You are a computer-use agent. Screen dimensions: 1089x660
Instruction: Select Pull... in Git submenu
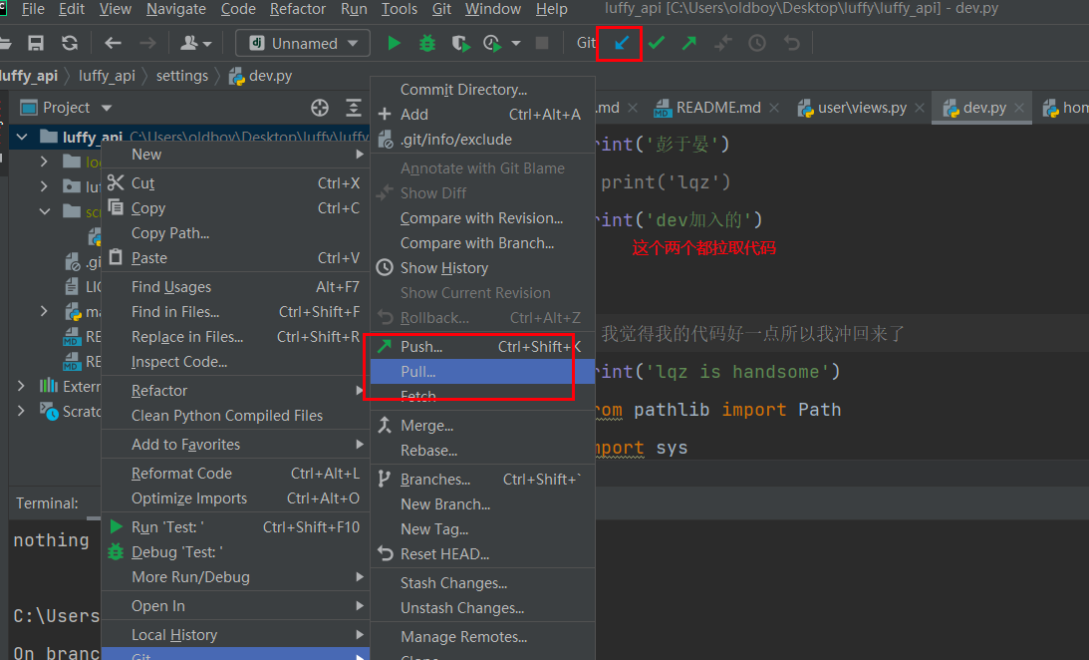click(x=482, y=372)
